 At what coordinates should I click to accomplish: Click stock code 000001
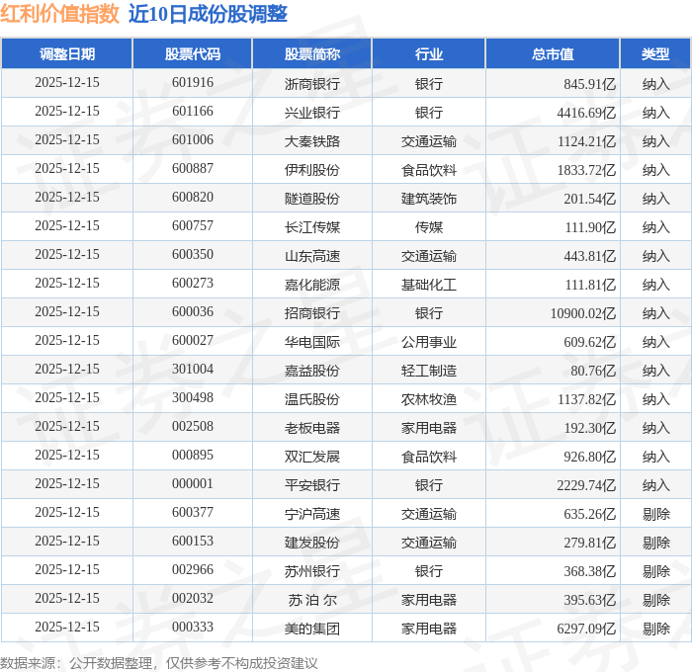point(193,484)
